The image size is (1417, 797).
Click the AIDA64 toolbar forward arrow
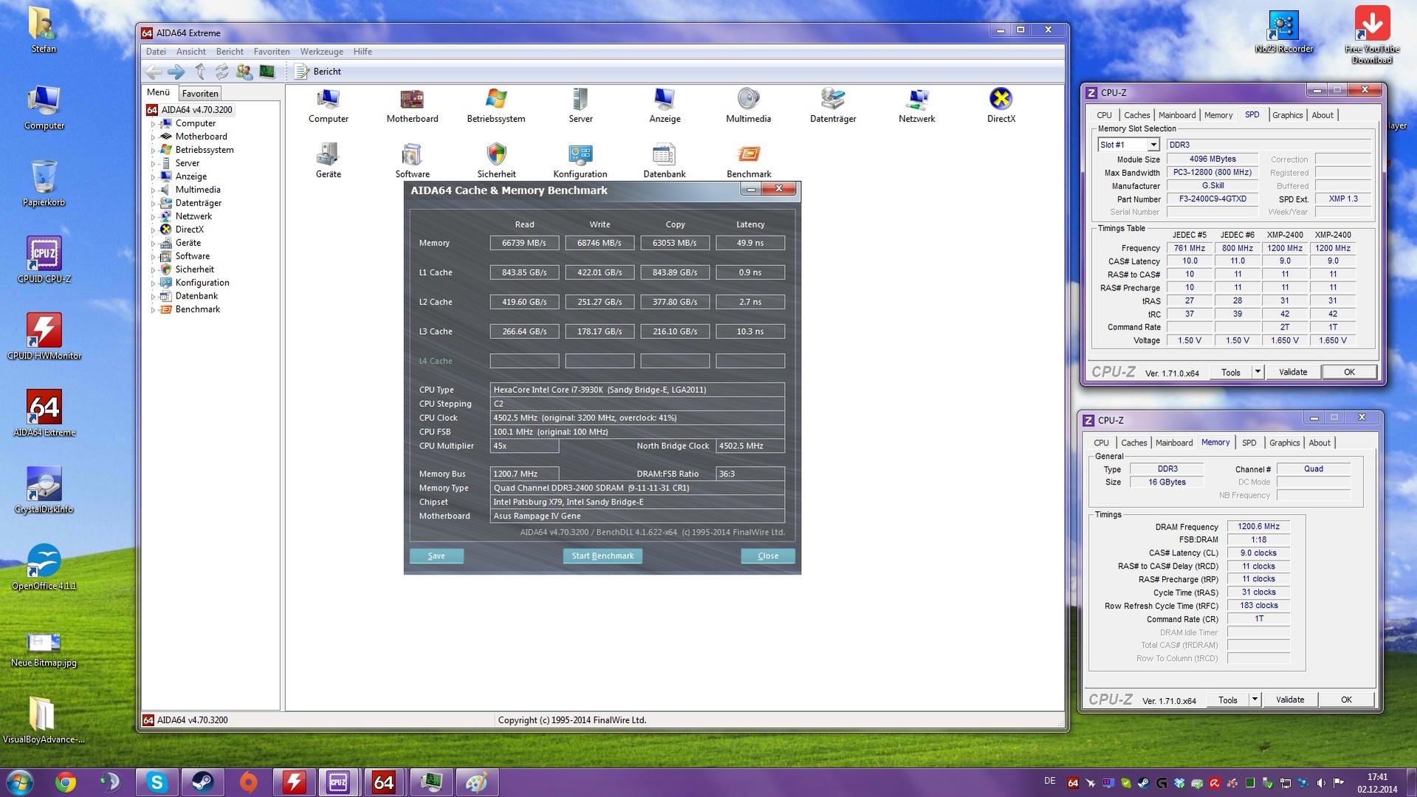(x=176, y=72)
